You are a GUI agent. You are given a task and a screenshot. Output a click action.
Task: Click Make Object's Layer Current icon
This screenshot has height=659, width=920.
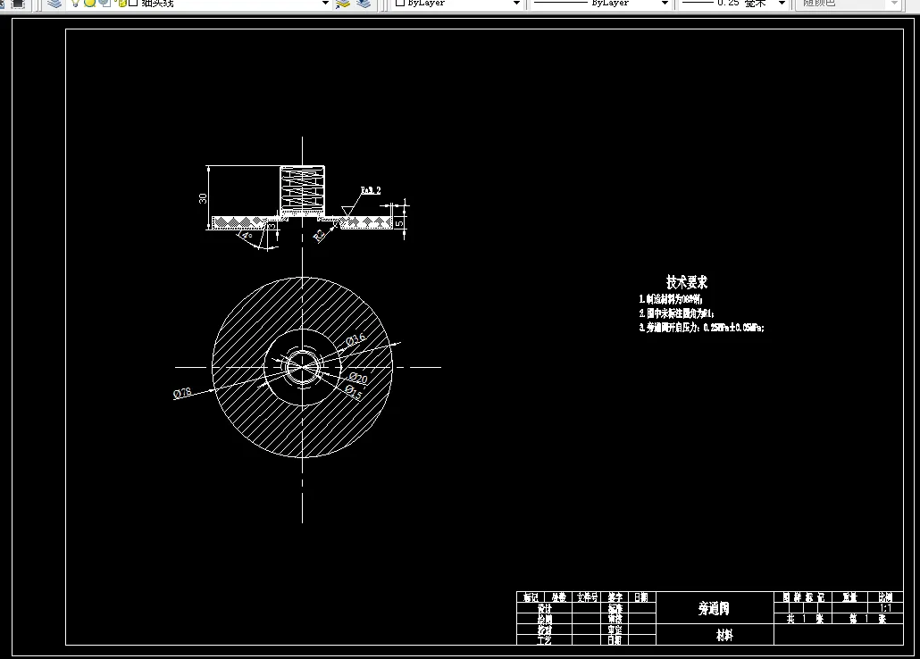tap(343, 4)
